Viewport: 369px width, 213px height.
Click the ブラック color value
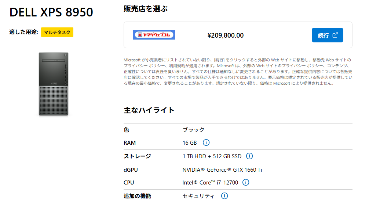coord(193,130)
